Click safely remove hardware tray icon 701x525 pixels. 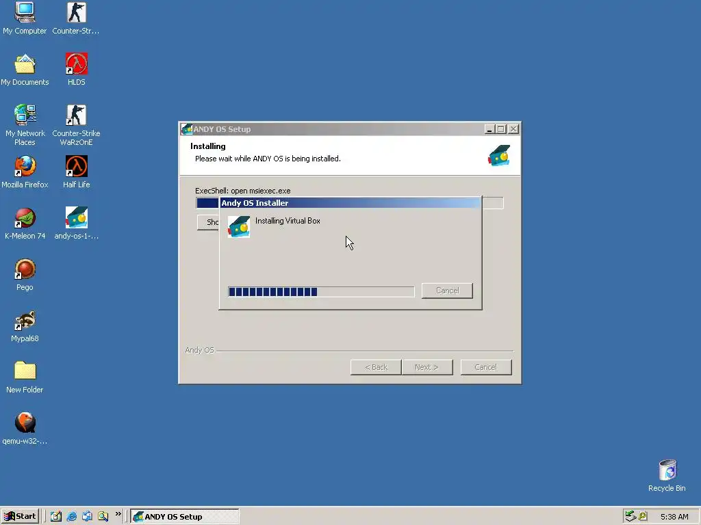coord(630,516)
